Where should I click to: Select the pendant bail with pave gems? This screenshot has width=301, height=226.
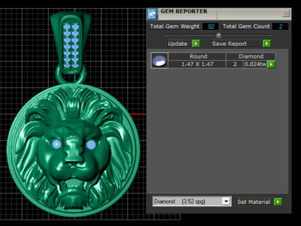pos(71,43)
